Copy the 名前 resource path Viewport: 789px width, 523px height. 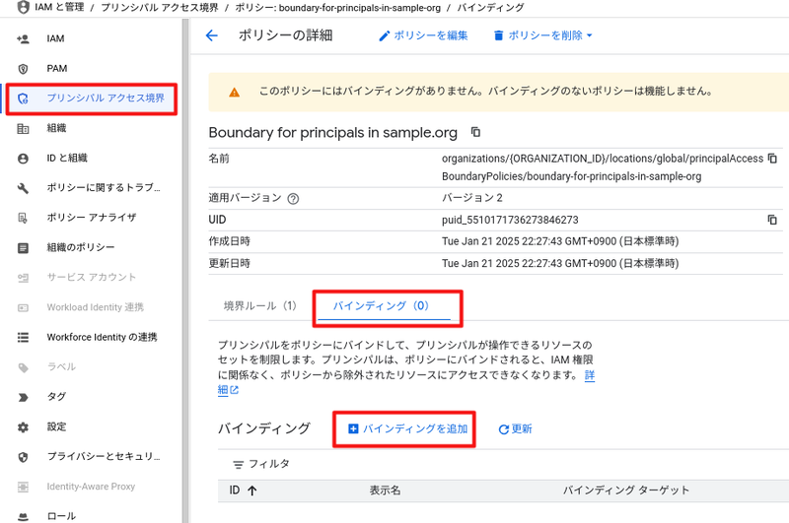tap(772, 159)
